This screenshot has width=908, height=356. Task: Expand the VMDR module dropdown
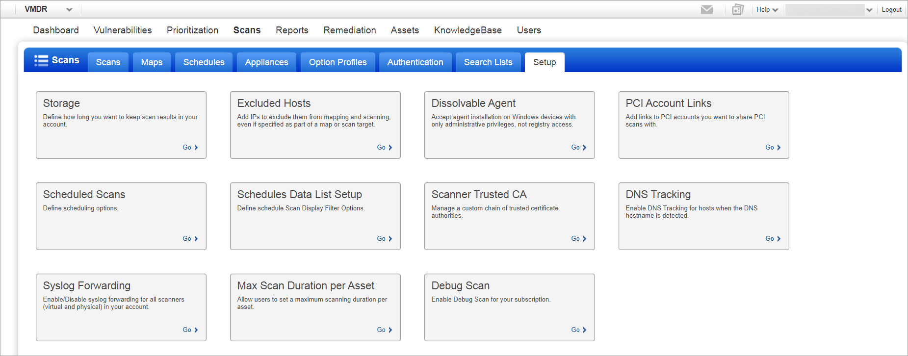point(69,10)
